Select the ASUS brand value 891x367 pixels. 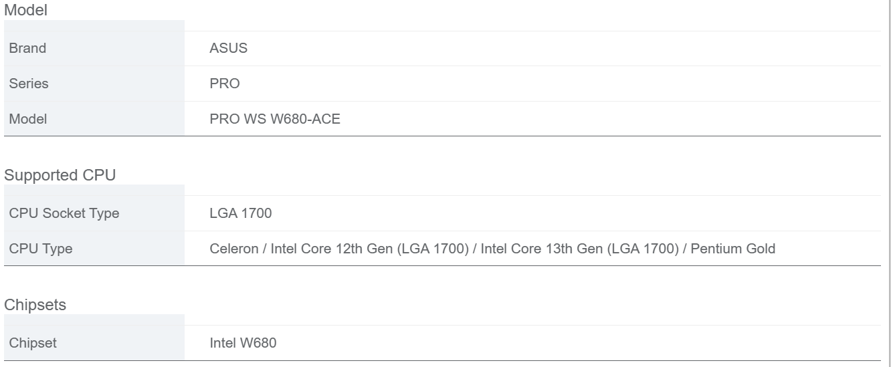tap(228, 48)
